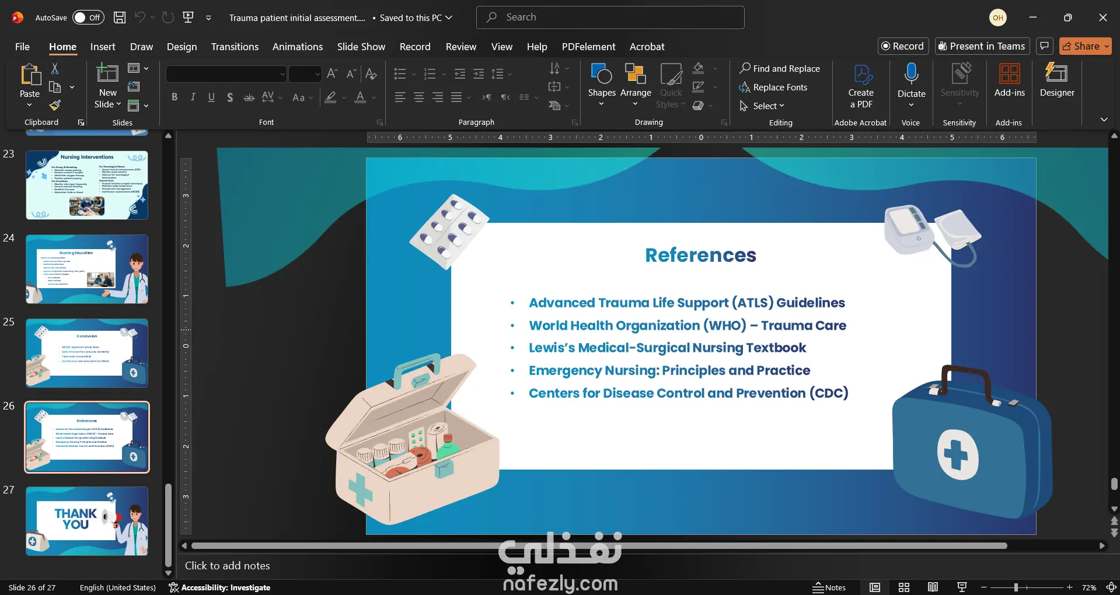Switch to the Design tab
Screen dimensions: 1120x595
(182, 47)
